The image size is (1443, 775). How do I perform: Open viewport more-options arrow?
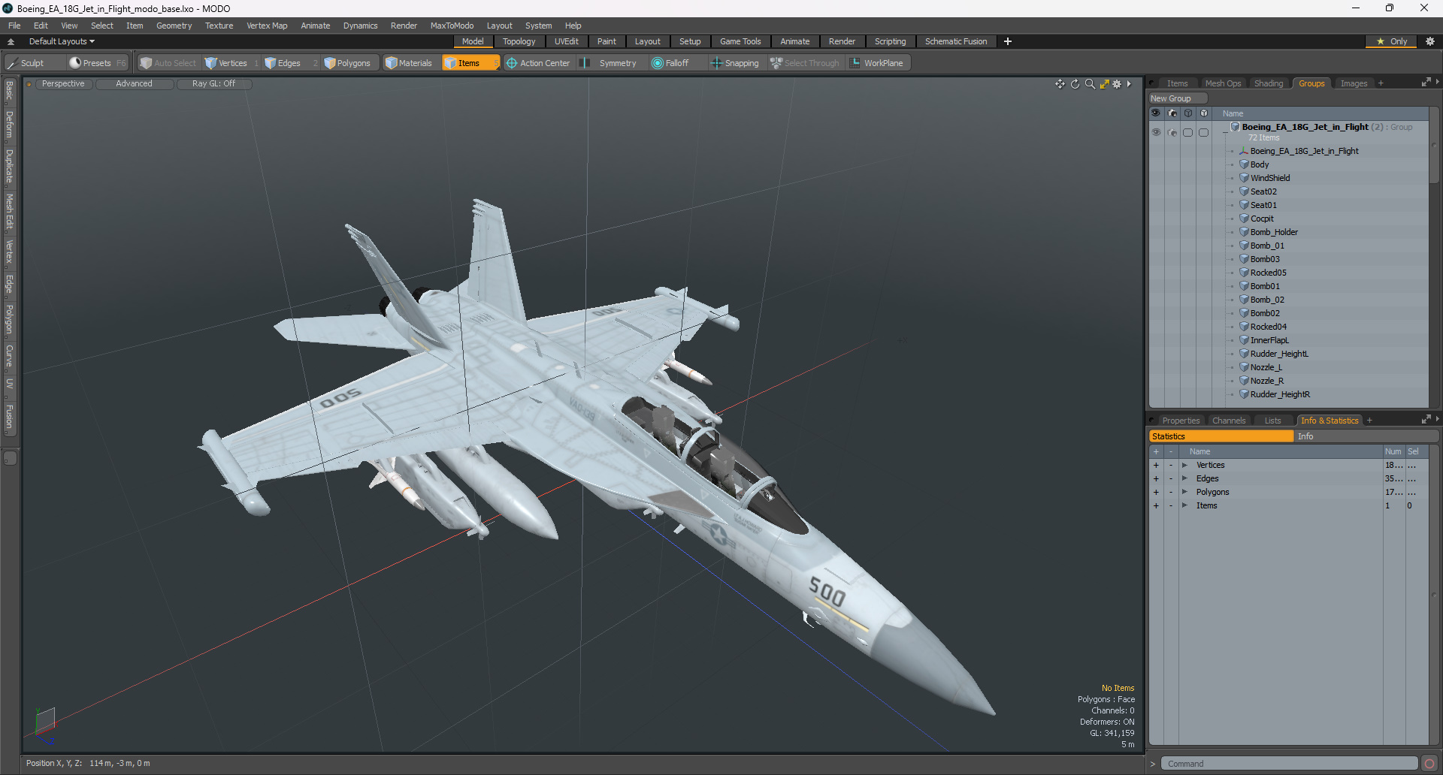pos(1129,84)
